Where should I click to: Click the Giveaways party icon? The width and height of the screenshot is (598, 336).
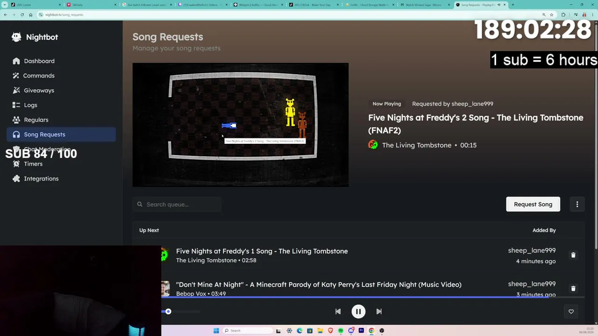[16, 91]
